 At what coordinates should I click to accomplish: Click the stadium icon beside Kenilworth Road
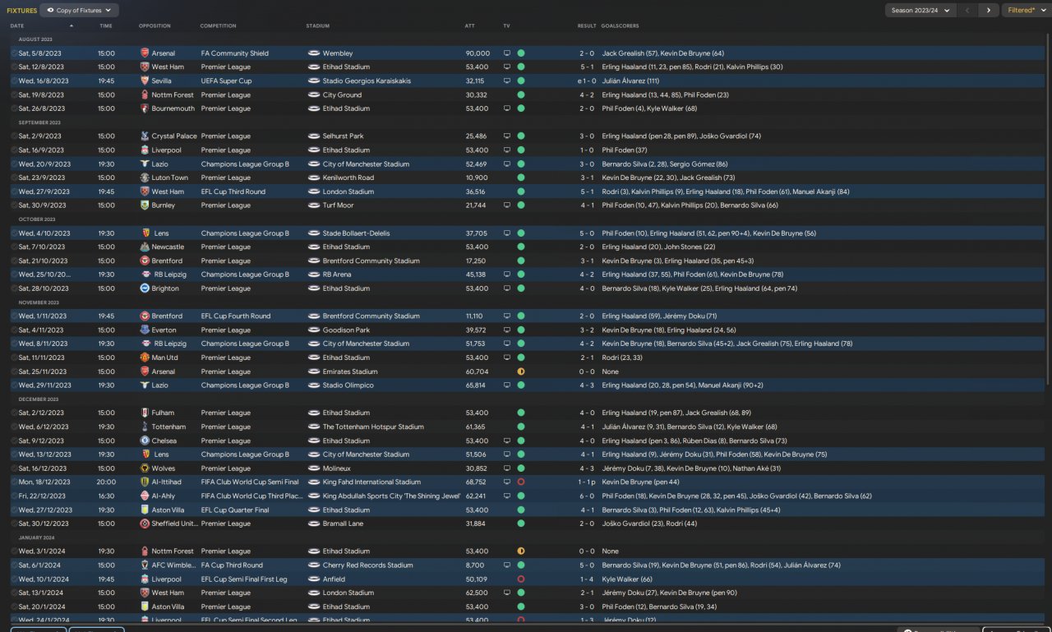(314, 178)
